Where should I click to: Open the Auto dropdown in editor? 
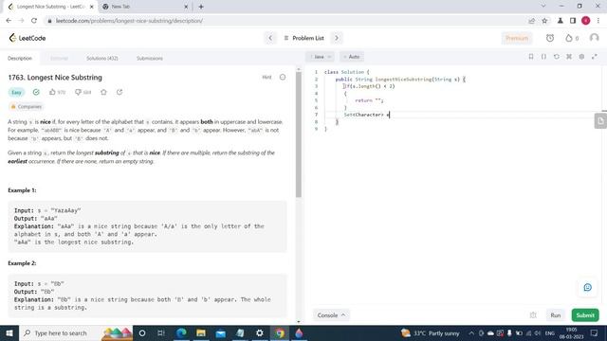pyautogui.click(x=352, y=57)
